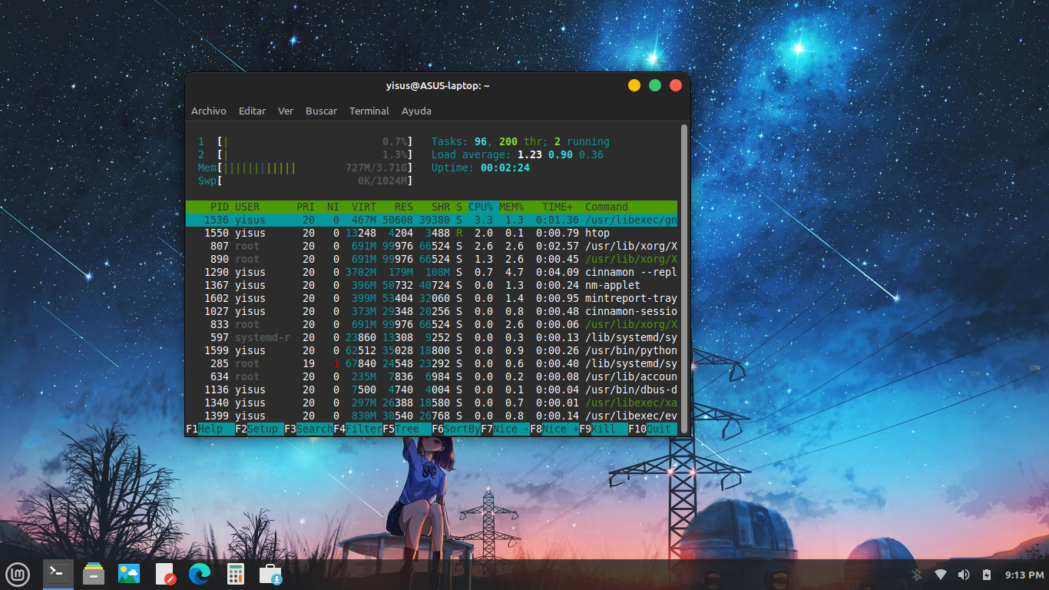This screenshot has height=590, width=1049.
Task: Select the /usr/lib/accoun process row
Action: (432, 376)
